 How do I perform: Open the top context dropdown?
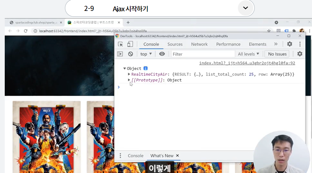(x=146, y=54)
